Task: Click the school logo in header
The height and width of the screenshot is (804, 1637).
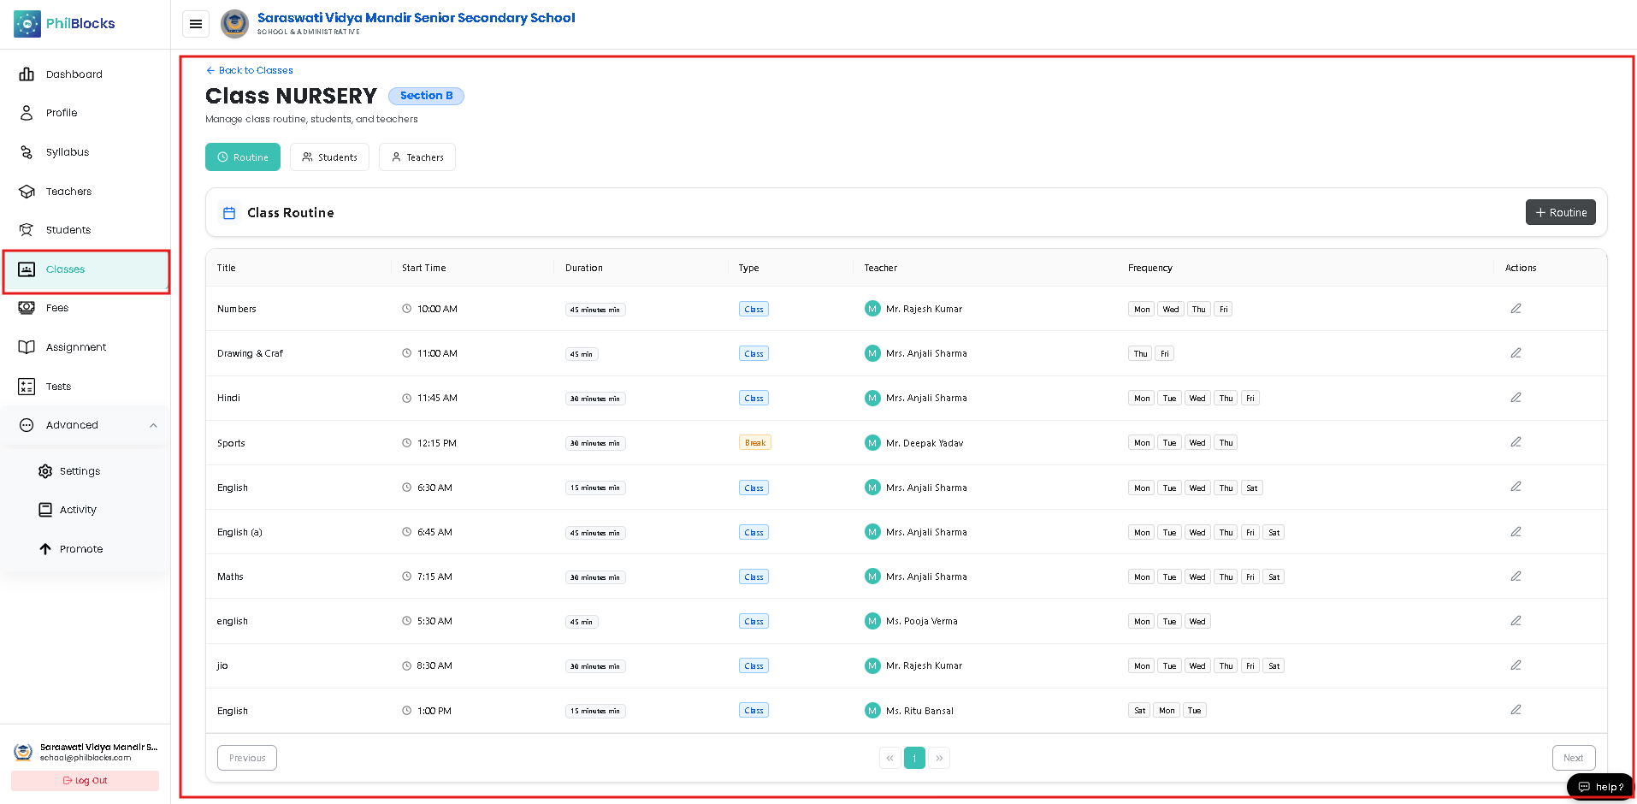Action: click(x=234, y=24)
